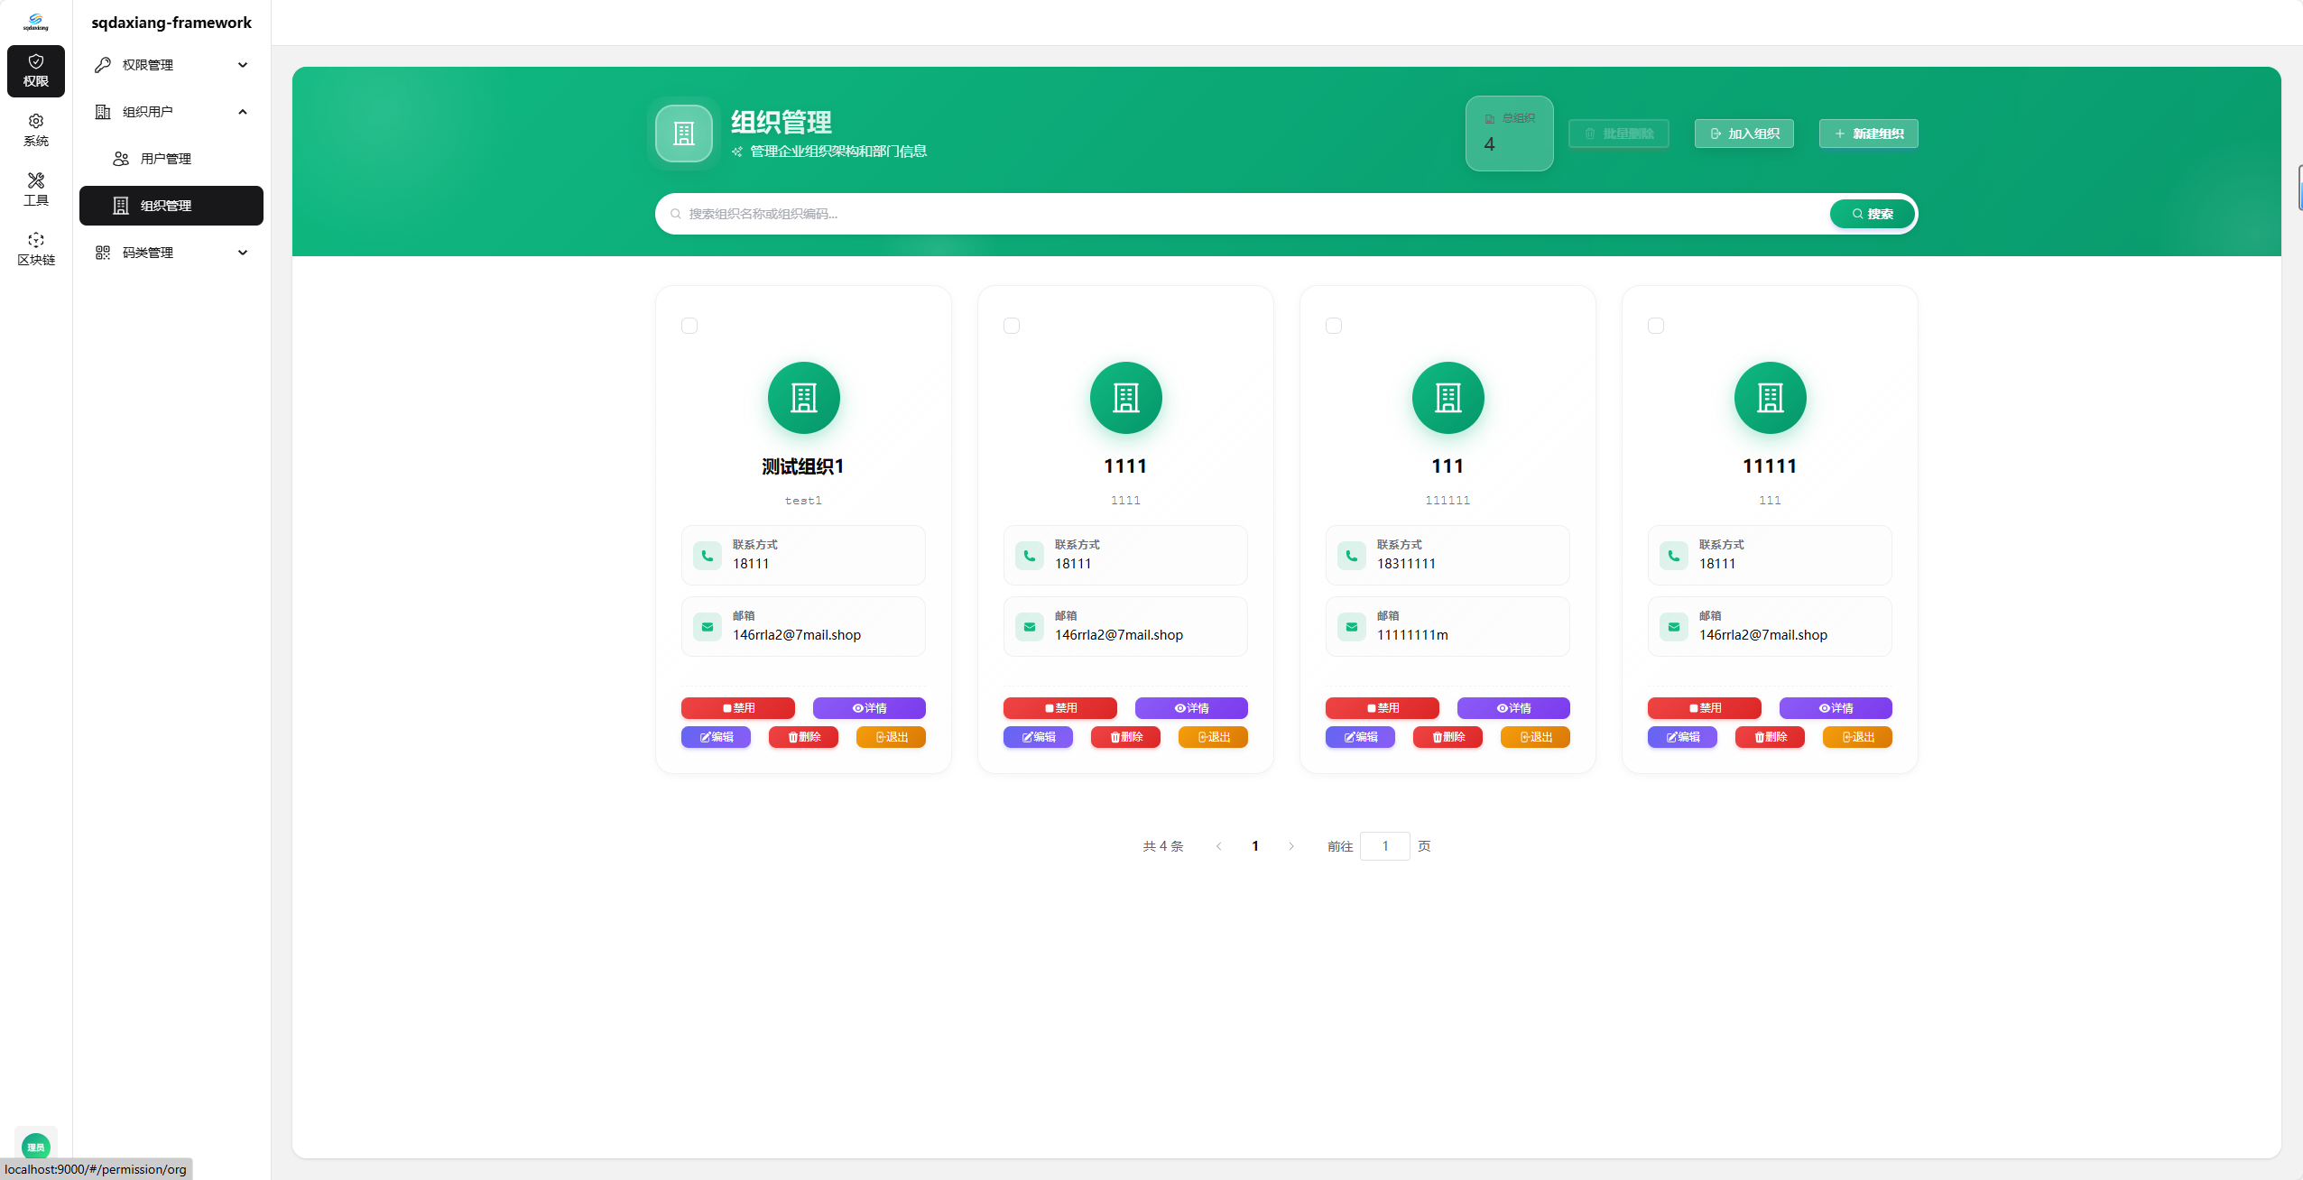Open the 区块链 sidebar icon
Viewport: 2303px width, 1180px height.
tap(35, 246)
